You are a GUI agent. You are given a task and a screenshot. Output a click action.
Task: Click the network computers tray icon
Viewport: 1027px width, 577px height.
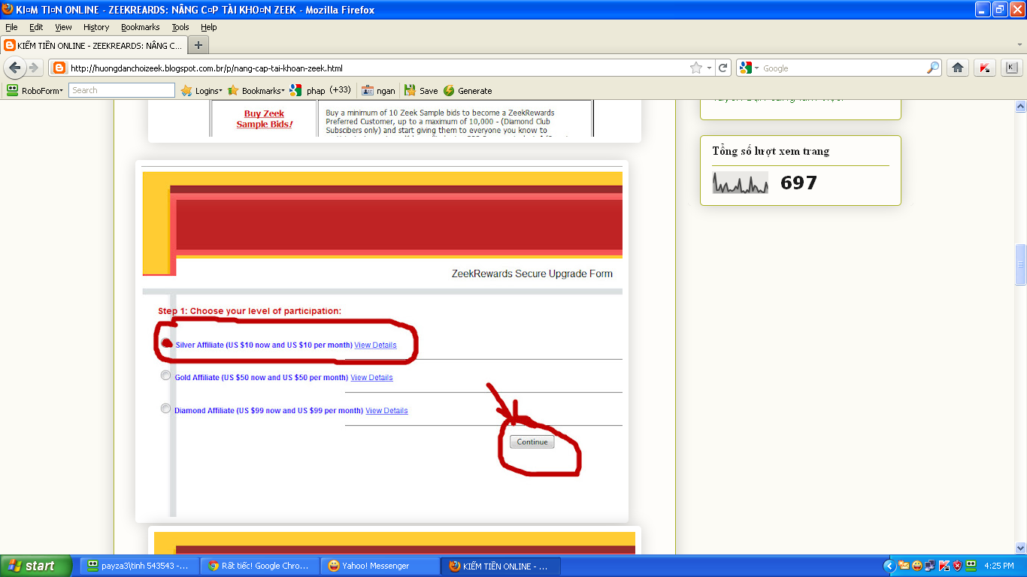pos(931,566)
